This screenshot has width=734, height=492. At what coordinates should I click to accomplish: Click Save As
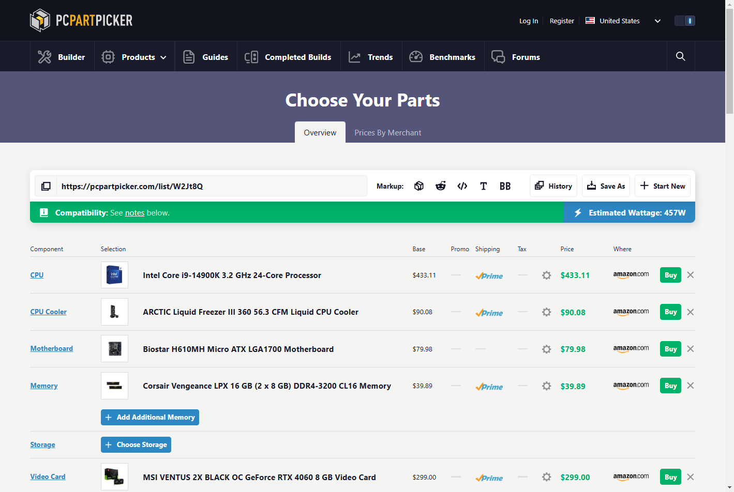606,186
